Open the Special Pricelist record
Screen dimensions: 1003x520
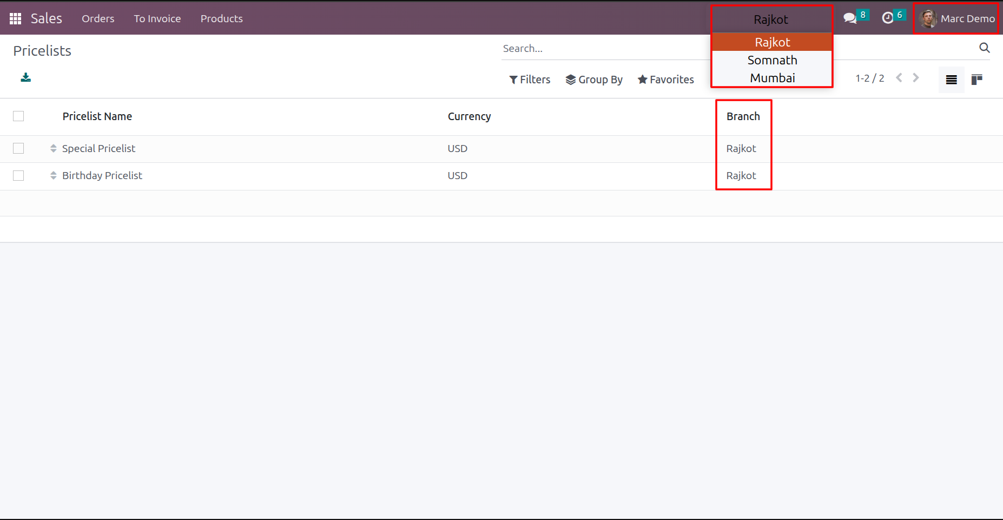click(98, 148)
